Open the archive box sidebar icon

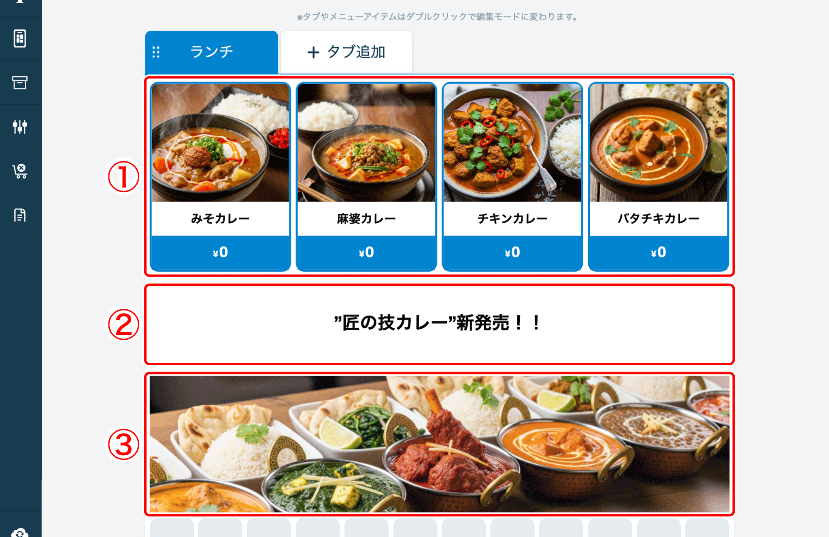click(20, 82)
